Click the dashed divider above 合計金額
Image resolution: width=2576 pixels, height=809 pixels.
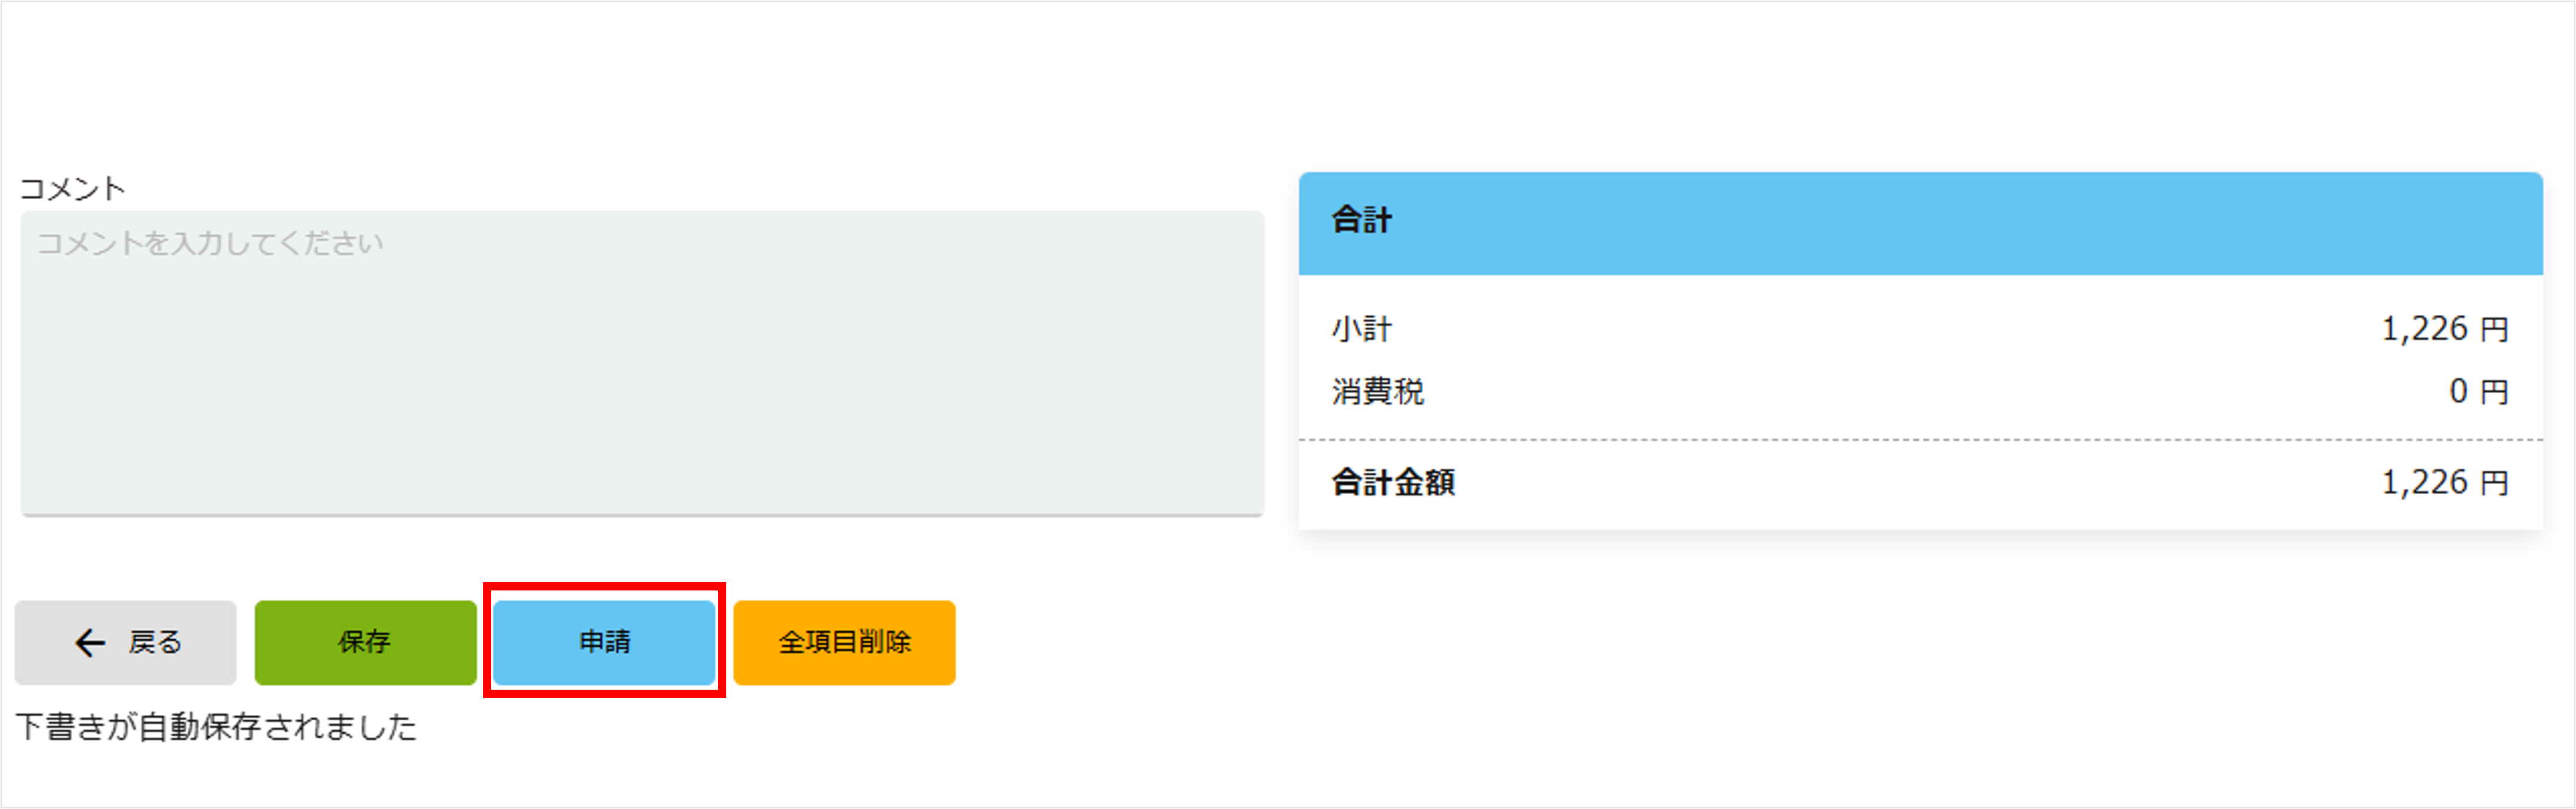[1920, 439]
